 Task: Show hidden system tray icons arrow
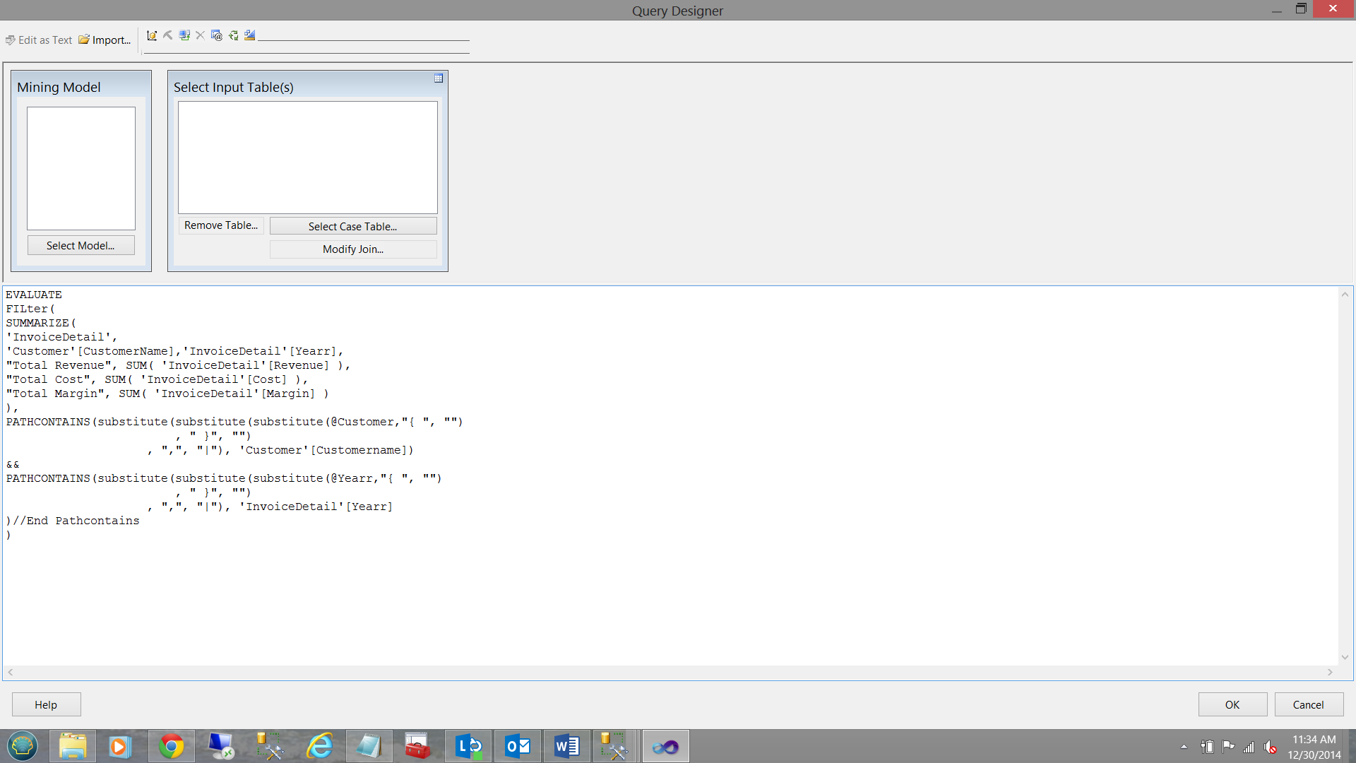pyautogui.click(x=1184, y=747)
